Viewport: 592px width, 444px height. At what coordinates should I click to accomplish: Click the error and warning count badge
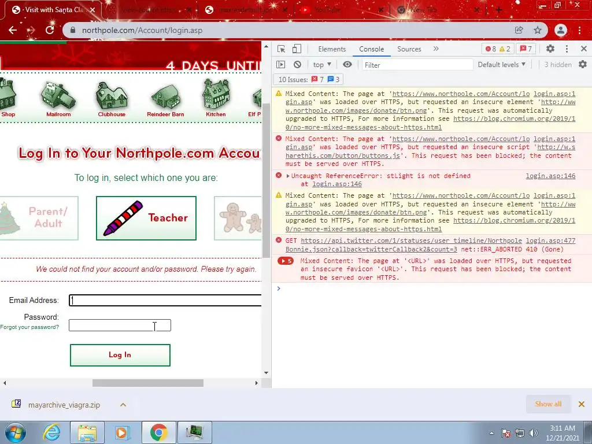pos(498,49)
